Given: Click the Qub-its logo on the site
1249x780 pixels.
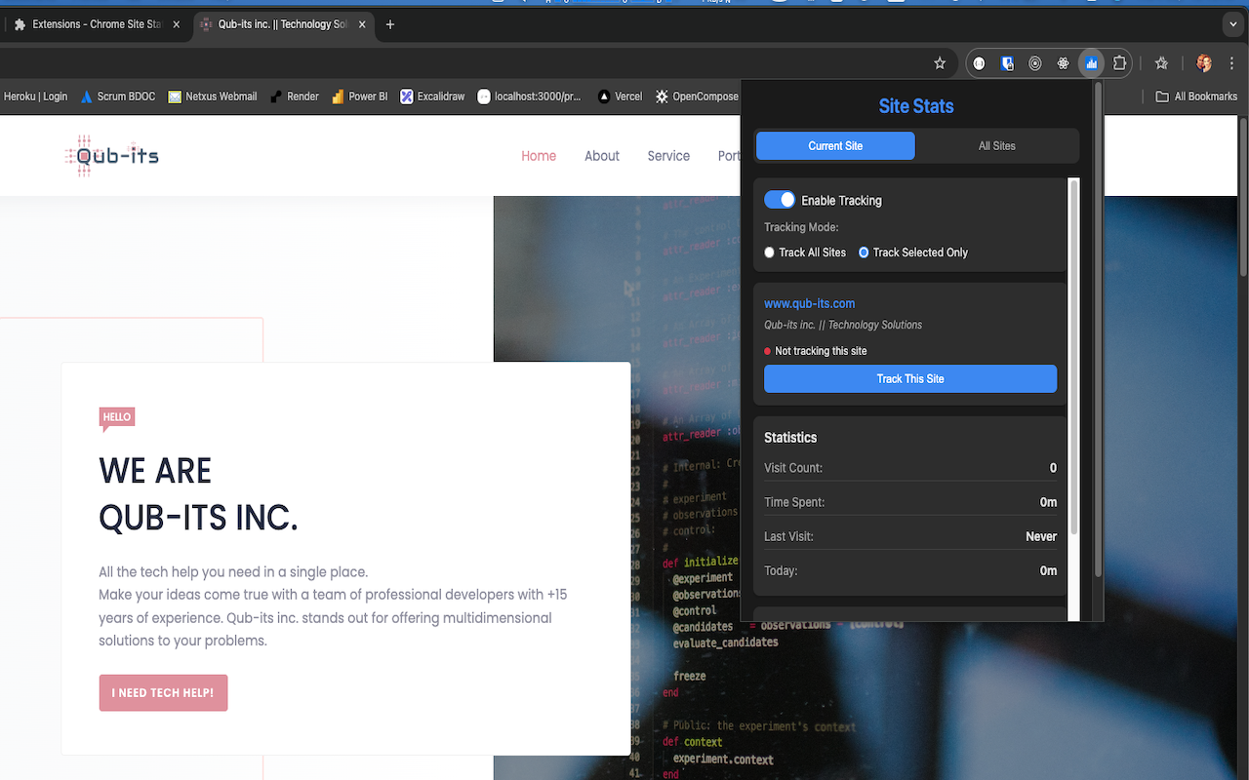Looking at the screenshot, I should point(111,155).
